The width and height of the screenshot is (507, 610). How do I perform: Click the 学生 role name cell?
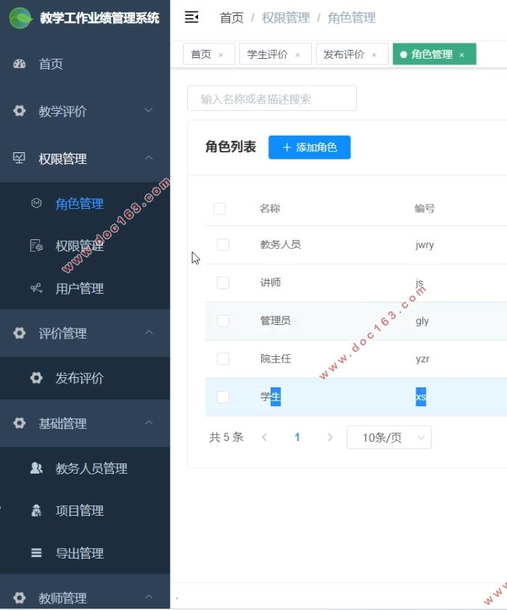click(271, 397)
